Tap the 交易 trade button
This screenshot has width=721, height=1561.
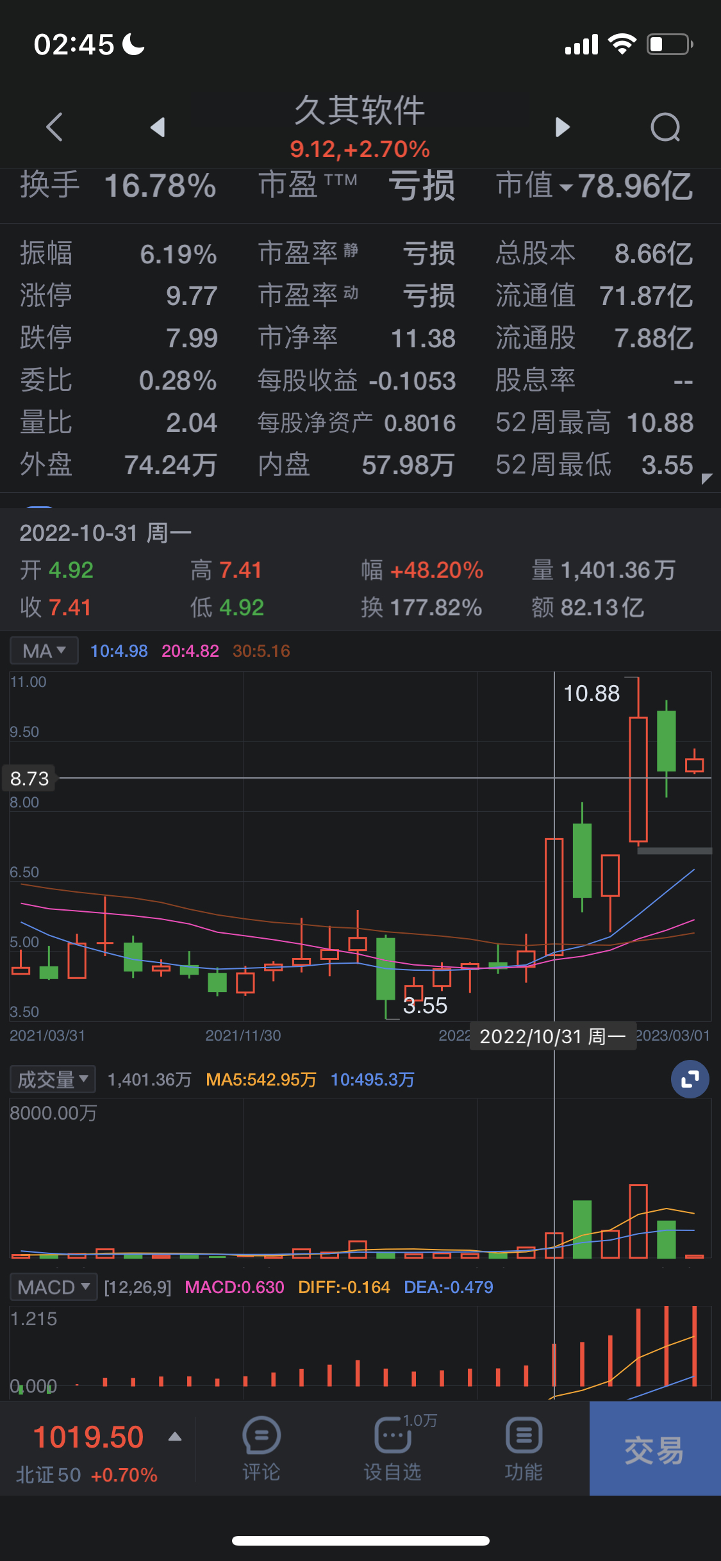tap(655, 1448)
